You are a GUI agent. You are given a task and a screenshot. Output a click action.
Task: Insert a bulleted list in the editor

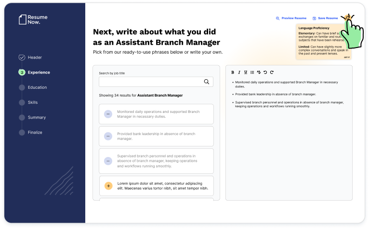pos(252,72)
